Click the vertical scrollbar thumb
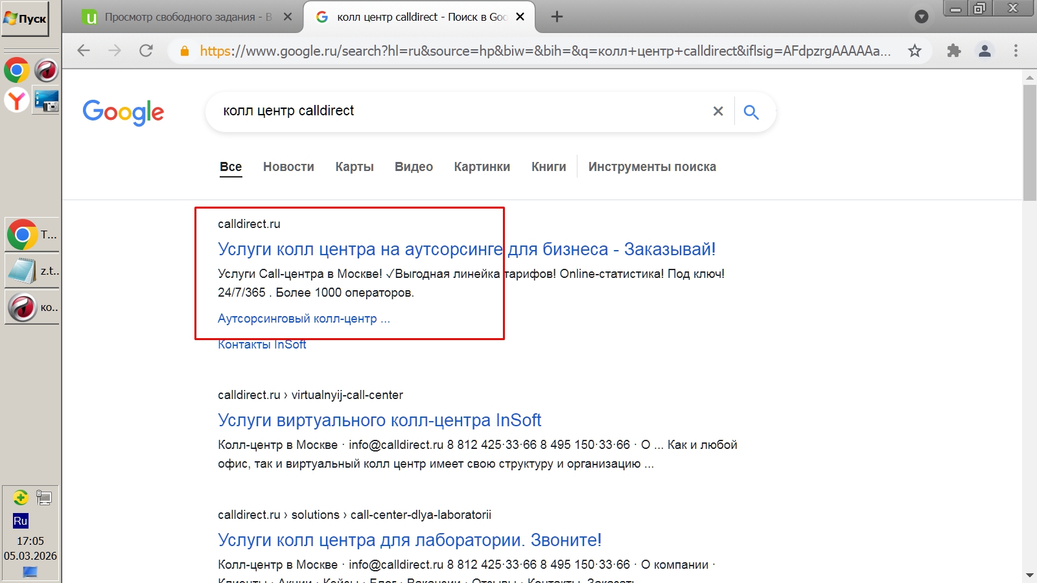 coord(1030,143)
